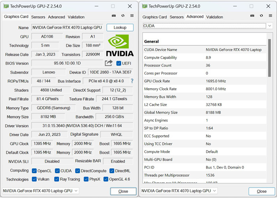The width and height of the screenshot is (277, 199).
Task: Select the Global Memory Size row
Action: tap(205, 112)
